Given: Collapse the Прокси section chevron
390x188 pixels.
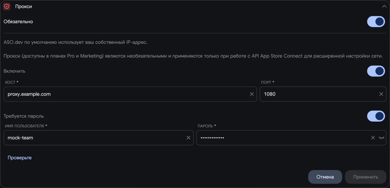Looking at the screenshot, I should click(384, 6).
